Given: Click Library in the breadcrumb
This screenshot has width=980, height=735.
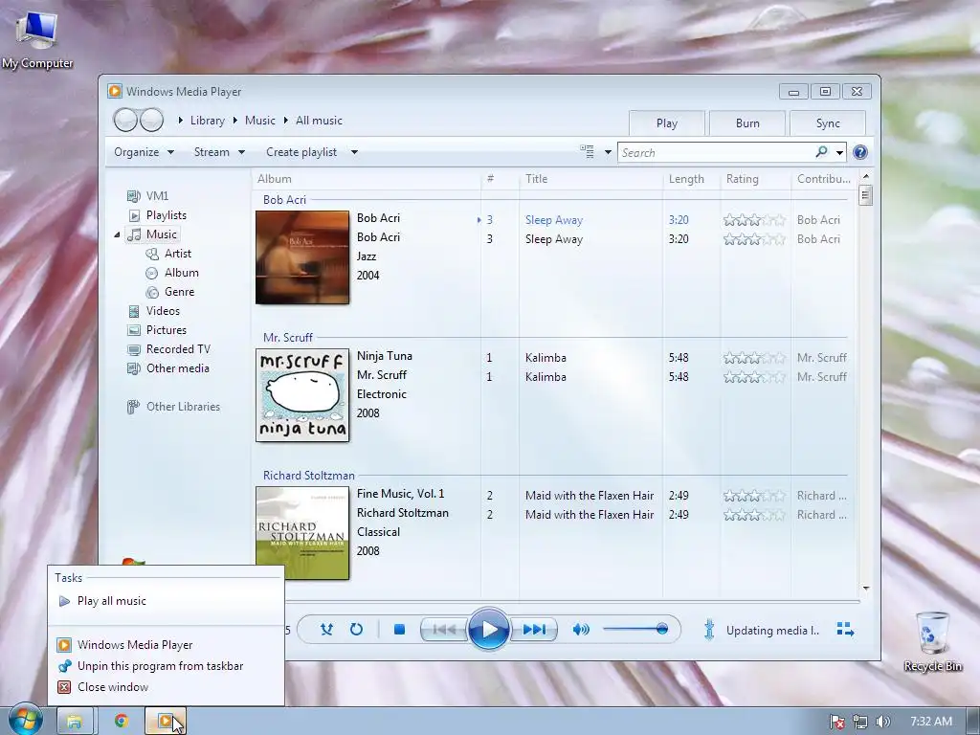Looking at the screenshot, I should [208, 121].
